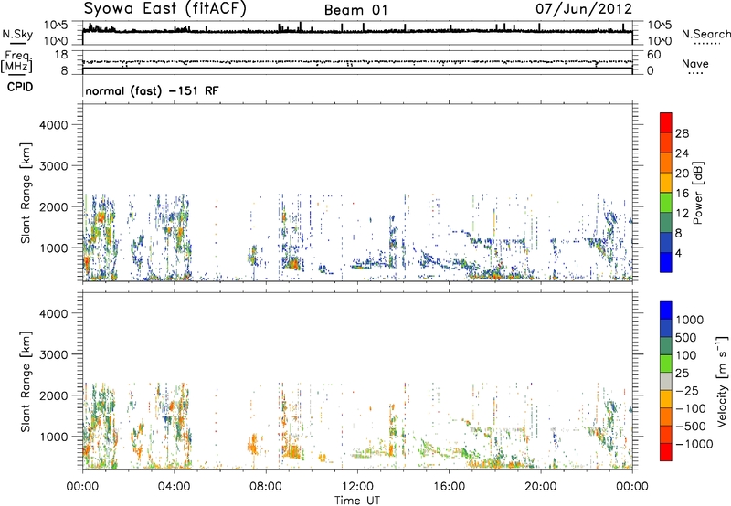
Task: Click the 08:00 time tick label
Action: pyautogui.click(x=266, y=487)
